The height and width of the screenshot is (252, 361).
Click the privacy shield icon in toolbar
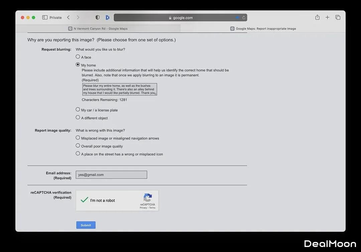click(x=98, y=17)
